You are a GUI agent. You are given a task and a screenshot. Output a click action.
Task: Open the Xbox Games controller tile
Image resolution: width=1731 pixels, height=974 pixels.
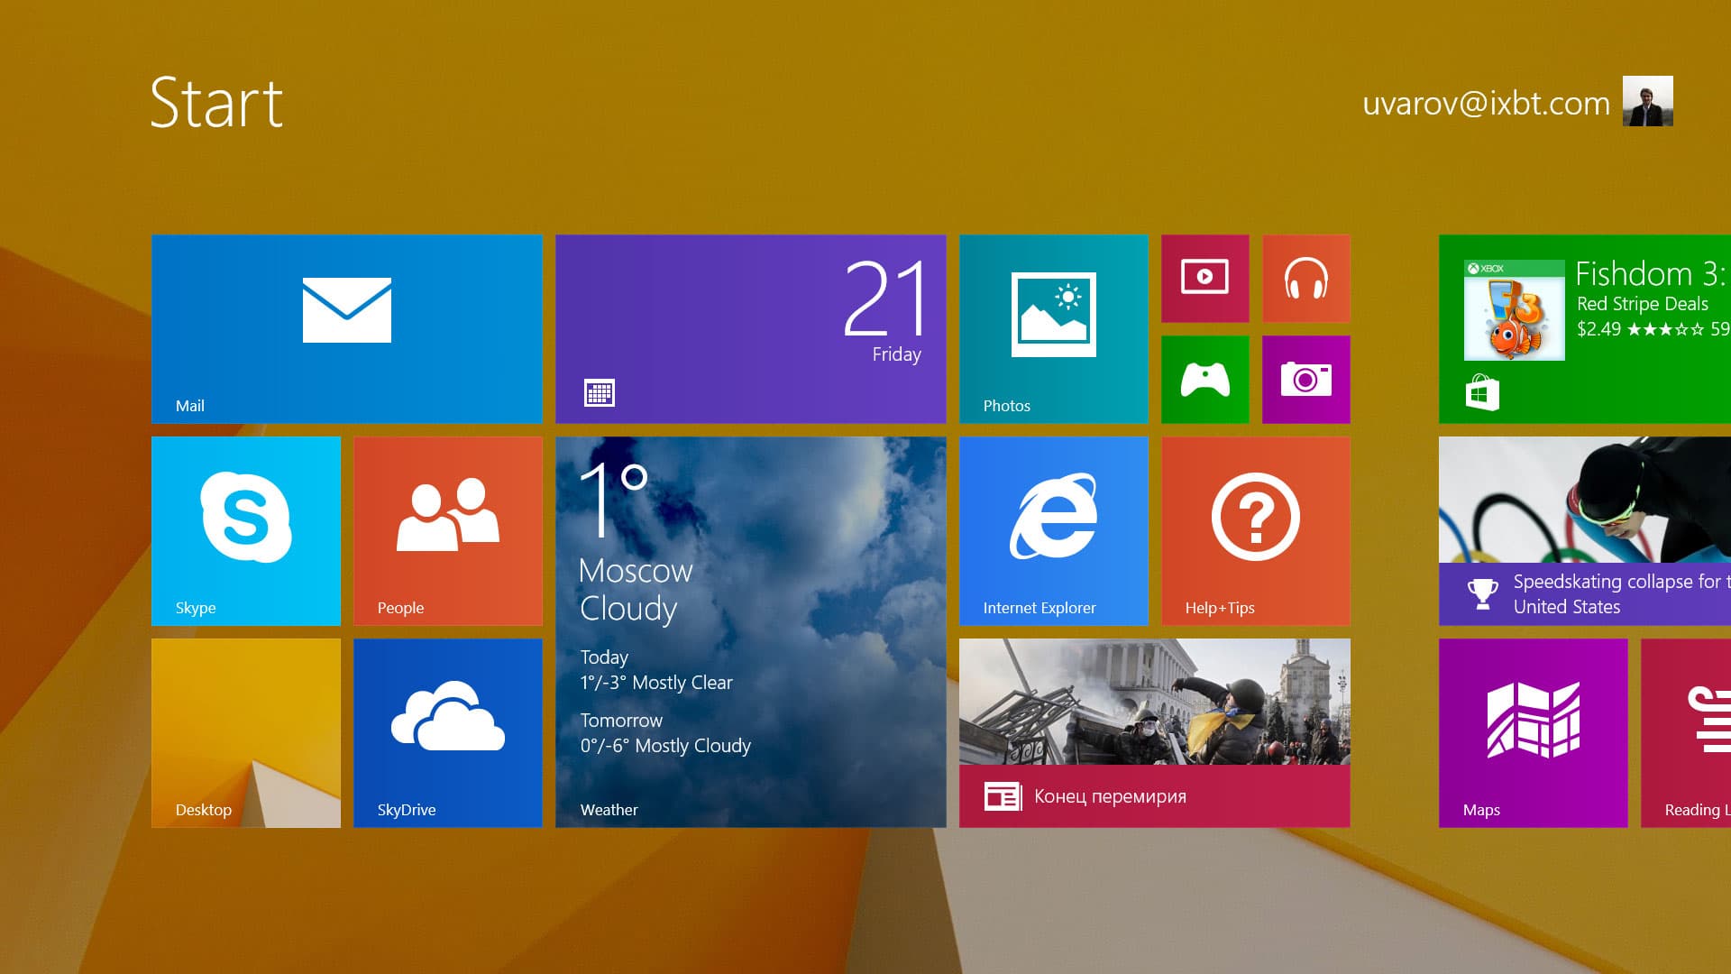1204,379
